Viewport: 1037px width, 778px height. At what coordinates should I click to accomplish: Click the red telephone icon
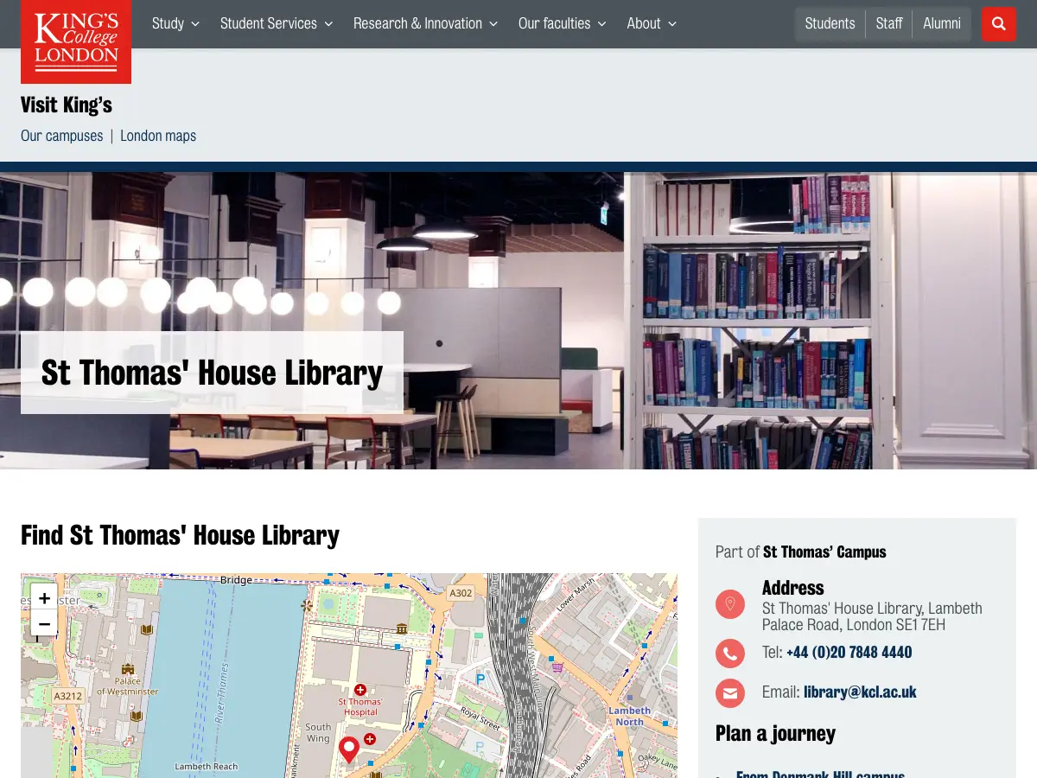tap(730, 653)
